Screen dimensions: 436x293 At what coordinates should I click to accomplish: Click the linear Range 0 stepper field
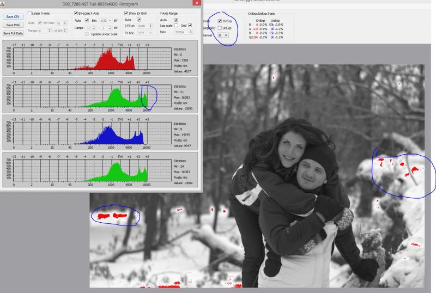point(45,30)
